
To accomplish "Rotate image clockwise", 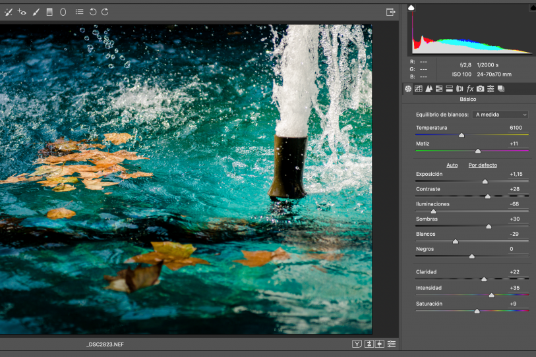I will click(x=105, y=12).
